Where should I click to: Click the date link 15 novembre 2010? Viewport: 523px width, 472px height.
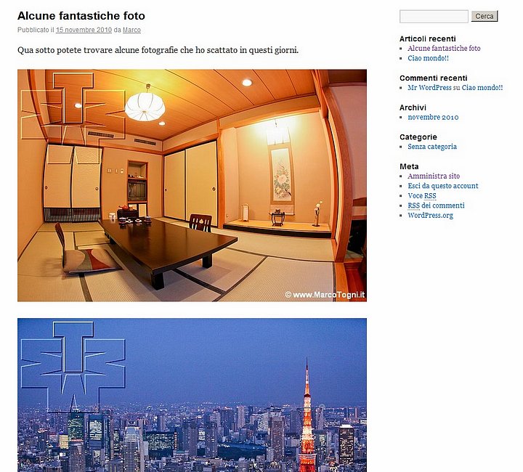pyautogui.click(x=84, y=30)
